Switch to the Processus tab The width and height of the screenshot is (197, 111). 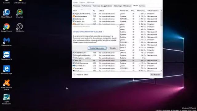(76, 6)
